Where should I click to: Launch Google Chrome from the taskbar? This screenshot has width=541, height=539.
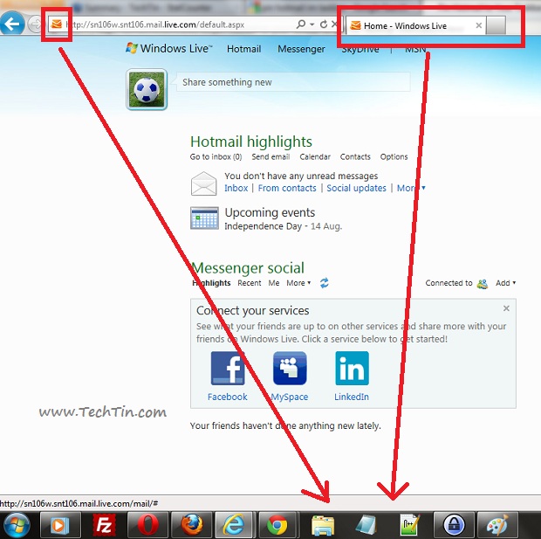(277, 526)
